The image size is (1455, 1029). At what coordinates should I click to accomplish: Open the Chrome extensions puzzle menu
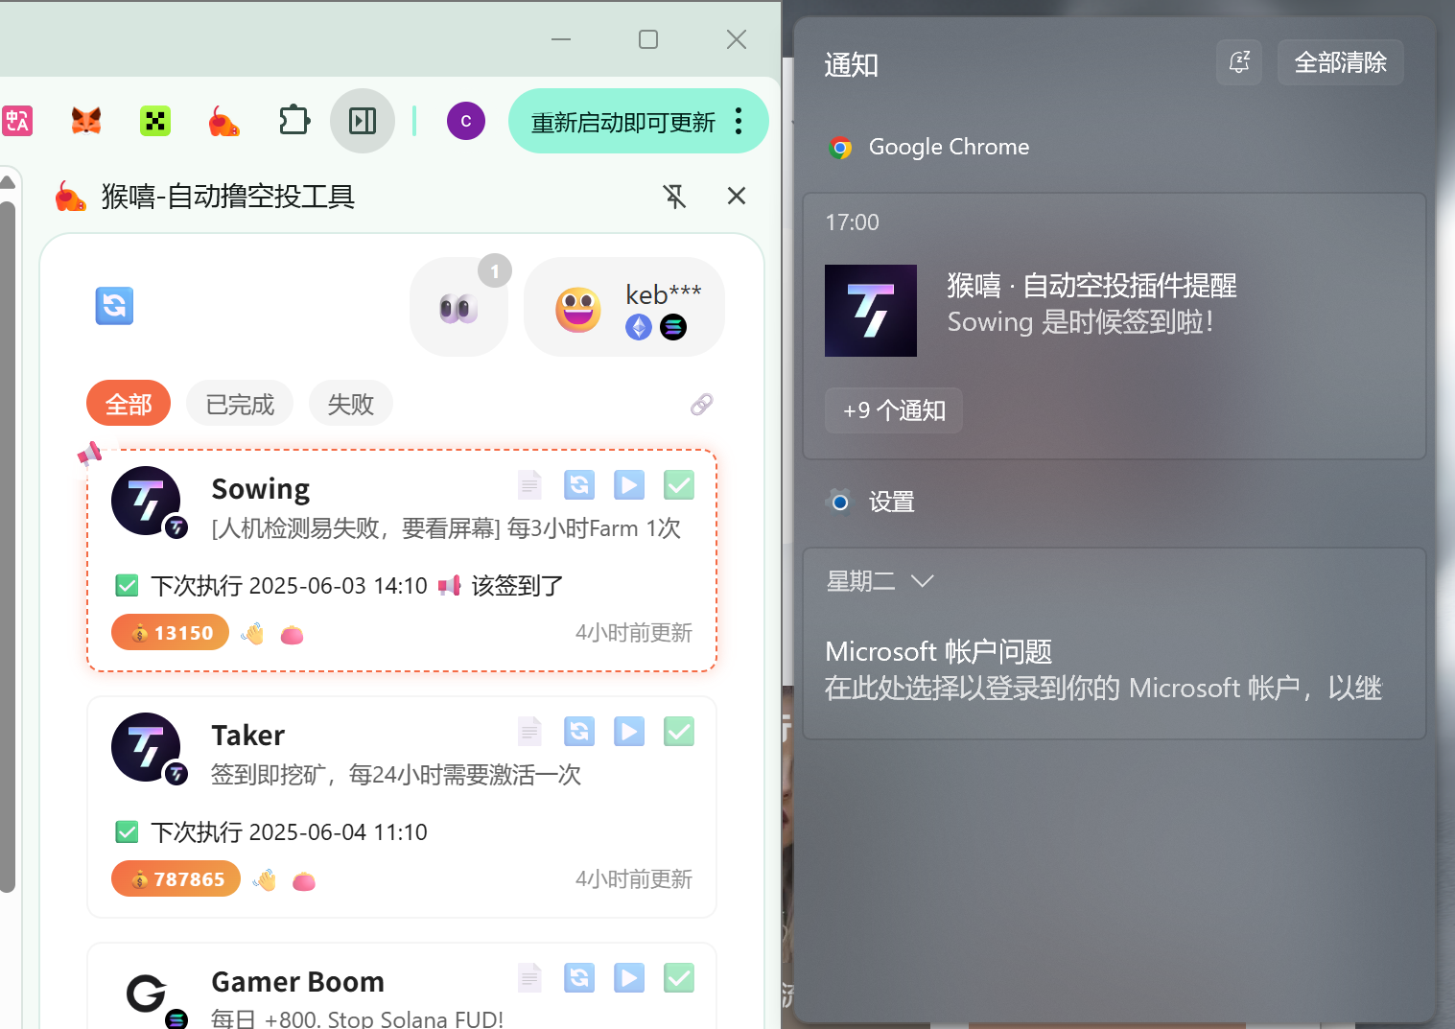point(293,121)
